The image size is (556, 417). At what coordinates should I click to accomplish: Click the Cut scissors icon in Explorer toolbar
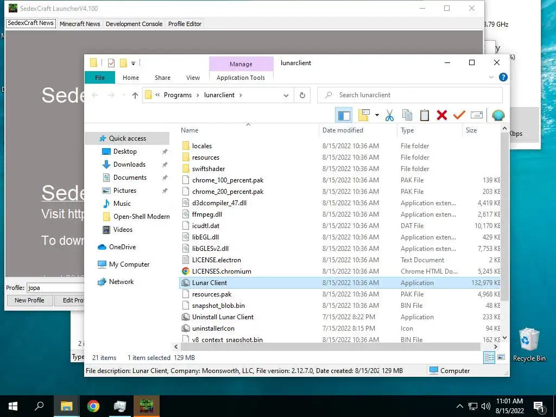coord(389,115)
